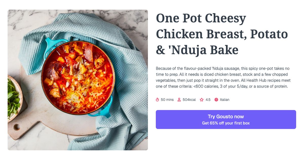Click the 50 mins cooking time label
The height and width of the screenshot is (160, 304).
pos(168,100)
